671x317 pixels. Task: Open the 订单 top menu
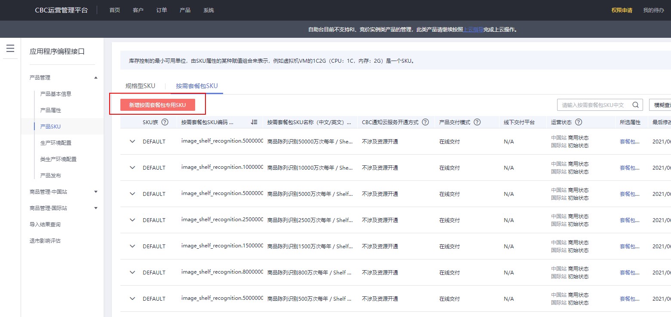point(162,10)
